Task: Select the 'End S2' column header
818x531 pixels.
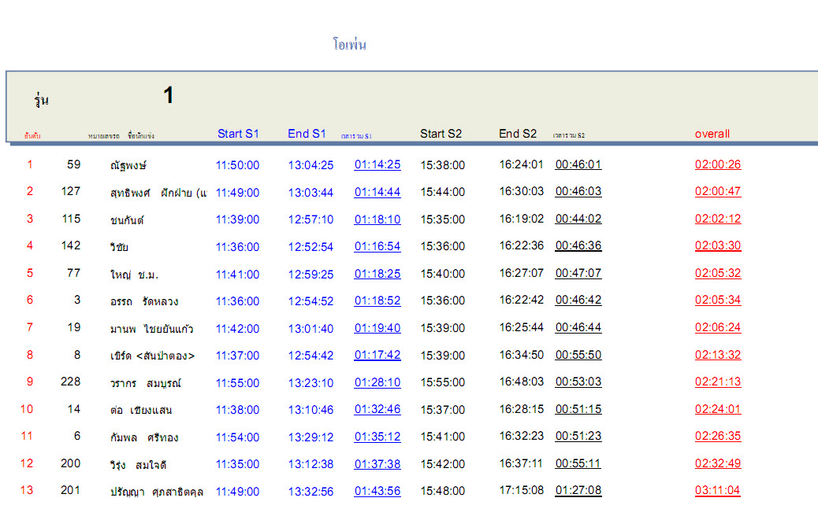Action: coord(518,134)
